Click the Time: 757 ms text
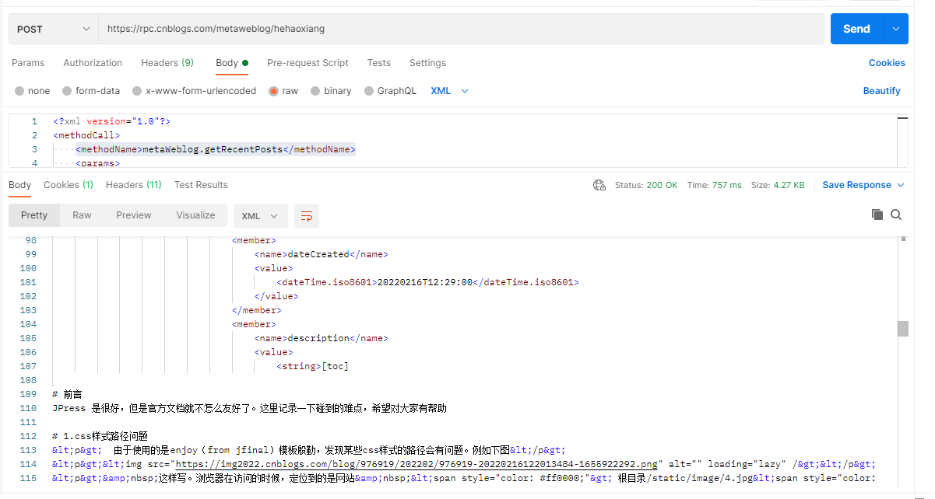This screenshot has width=935, height=499. click(x=714, y=185)
